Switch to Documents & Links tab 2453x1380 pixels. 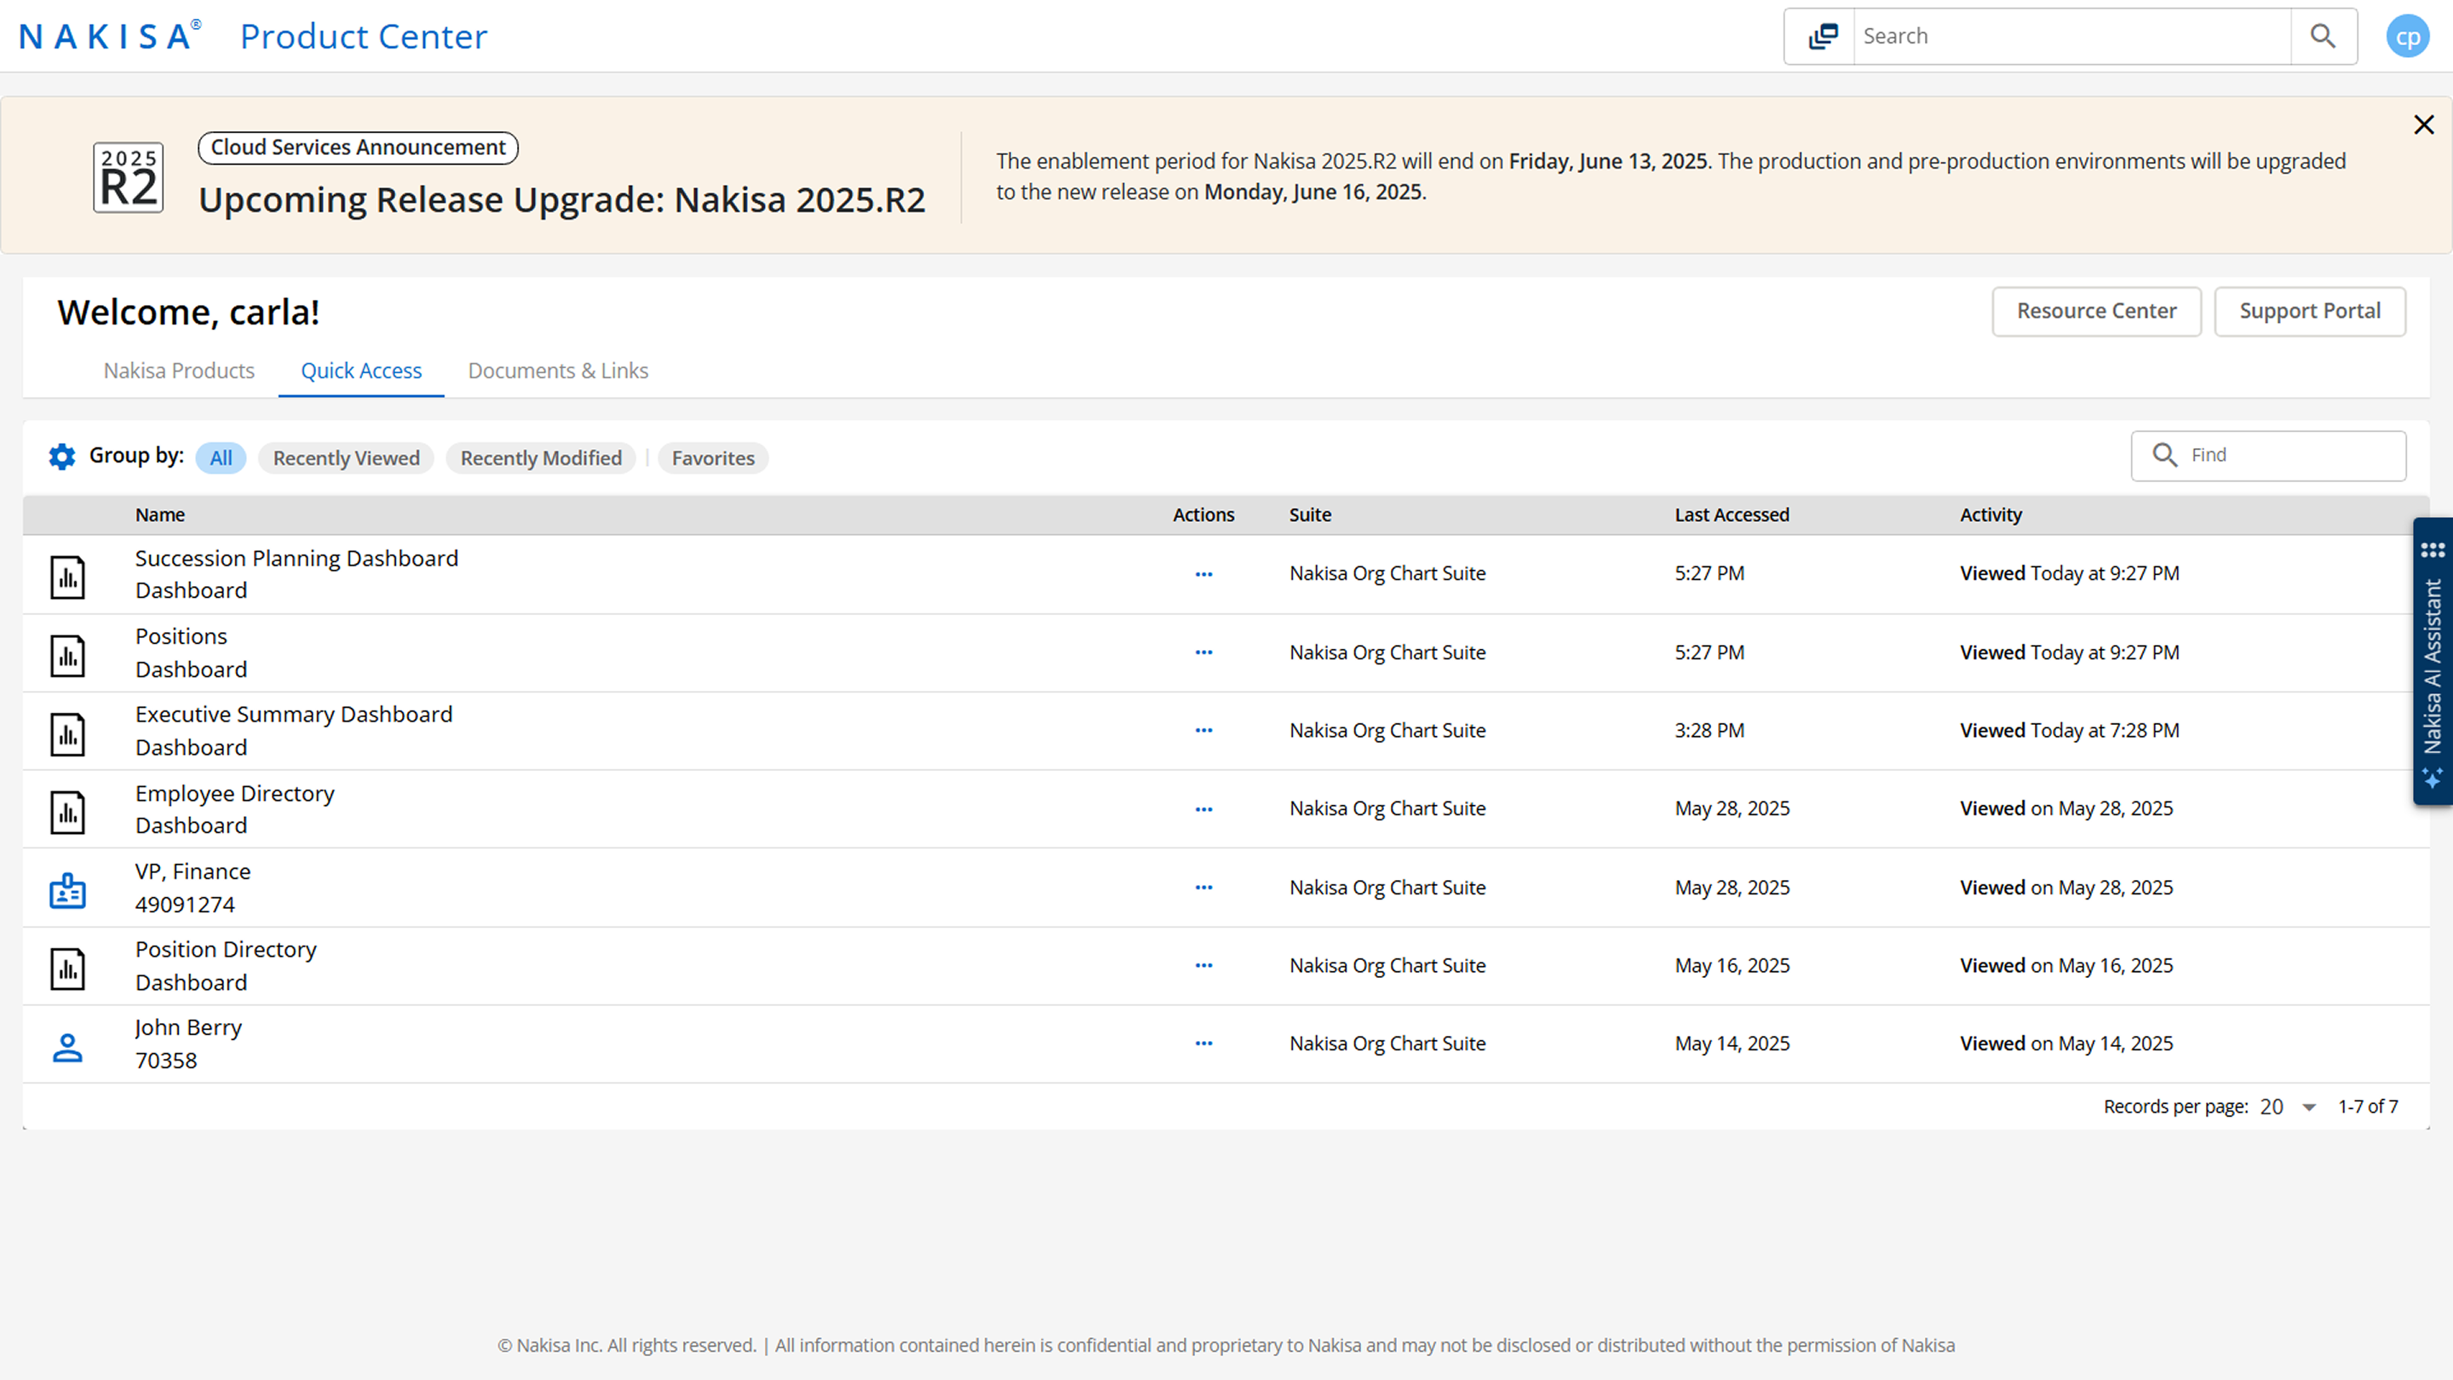(x=558, y=371)
